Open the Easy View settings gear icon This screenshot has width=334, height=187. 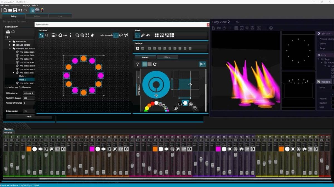[x=247, y=28]
